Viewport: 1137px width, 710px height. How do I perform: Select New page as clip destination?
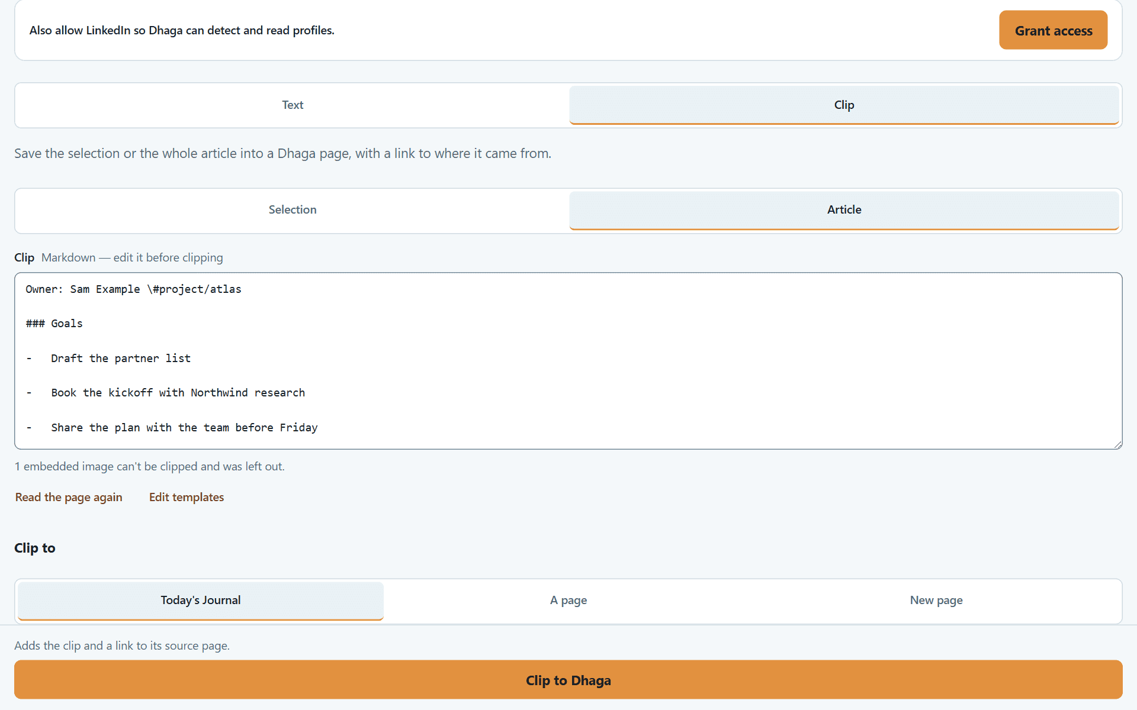tap(936, 600)
